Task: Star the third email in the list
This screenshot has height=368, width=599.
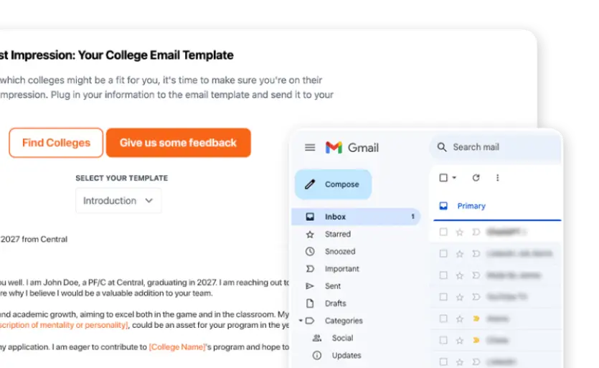Action: tap(460, 275)
